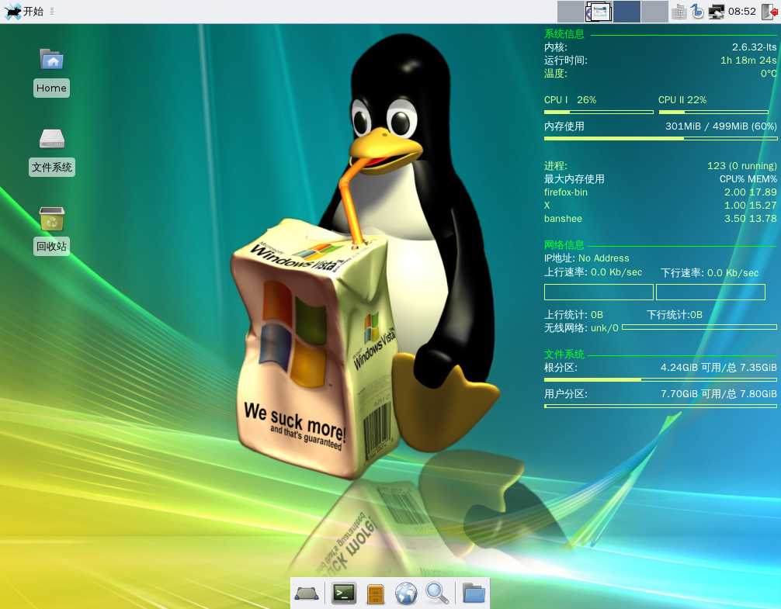The height and width of the screenshot is (609, 781).
Task: Click the 网络信息 heading
Action: [x=564, y=245]
